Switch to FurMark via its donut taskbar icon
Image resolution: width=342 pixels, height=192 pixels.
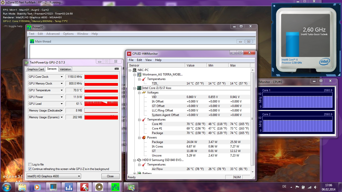pyautogui.click(x=100, y=187)
